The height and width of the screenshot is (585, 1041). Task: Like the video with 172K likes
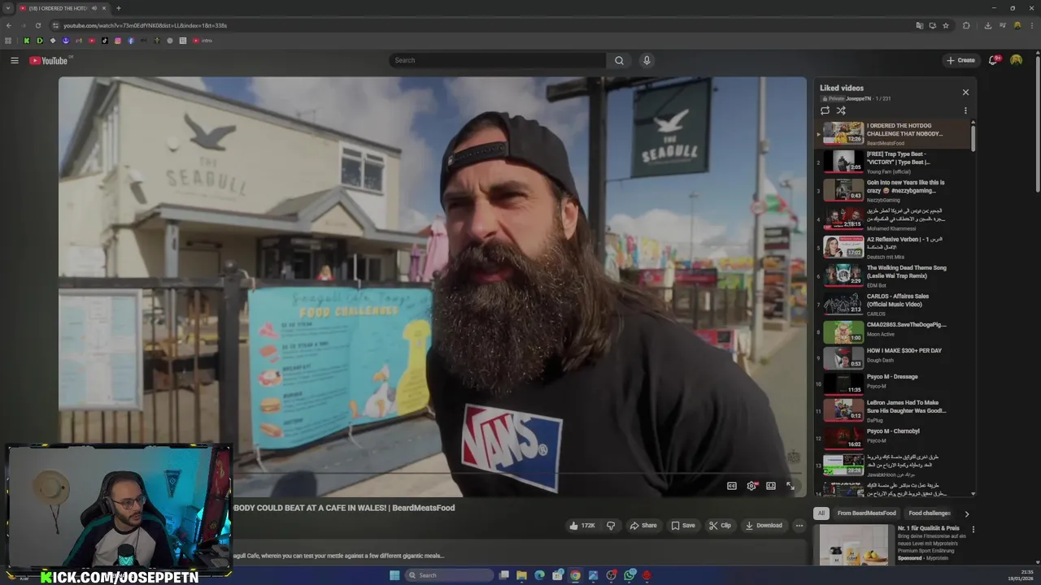point(581,526)
